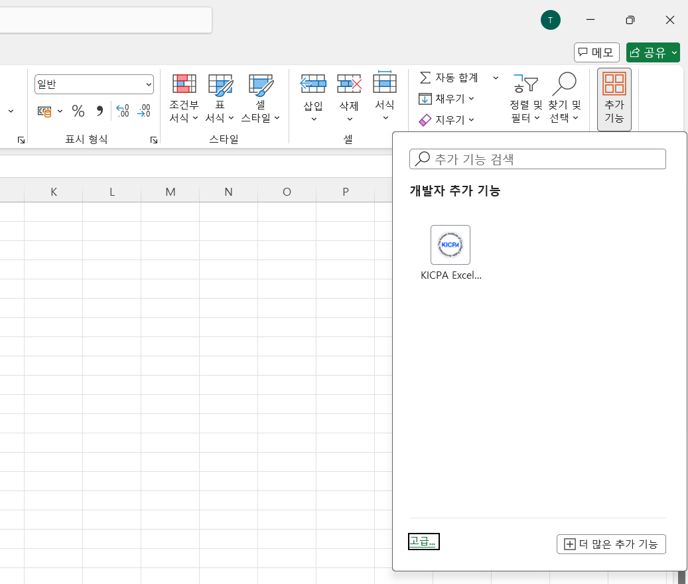Open the Conditional Formatting (조건부 서식) menu
This screenshot has width=688, height=584.
(x=184, y=98)
